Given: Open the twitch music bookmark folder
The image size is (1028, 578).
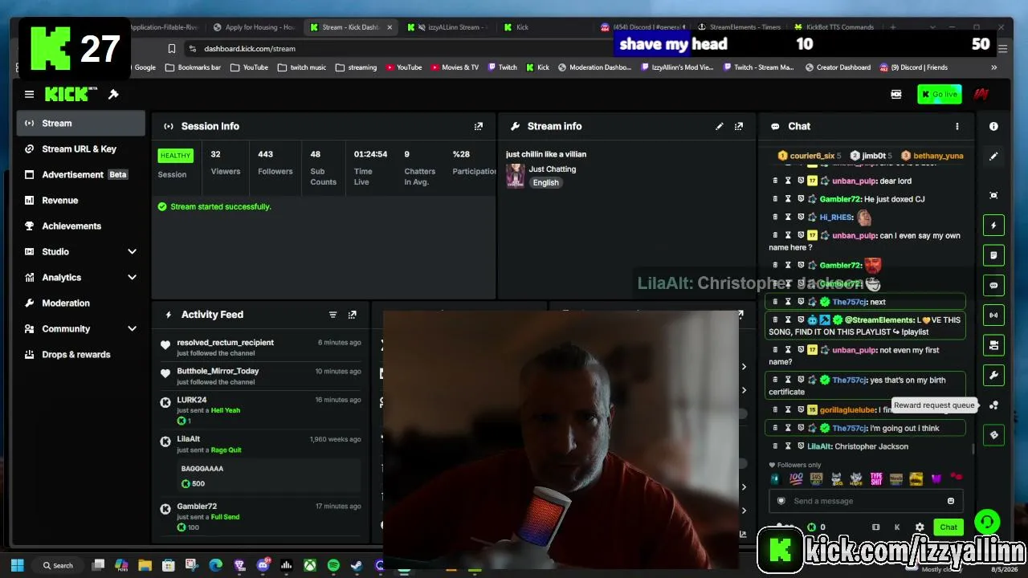Looking at the screenshot, I should (302, 67).
